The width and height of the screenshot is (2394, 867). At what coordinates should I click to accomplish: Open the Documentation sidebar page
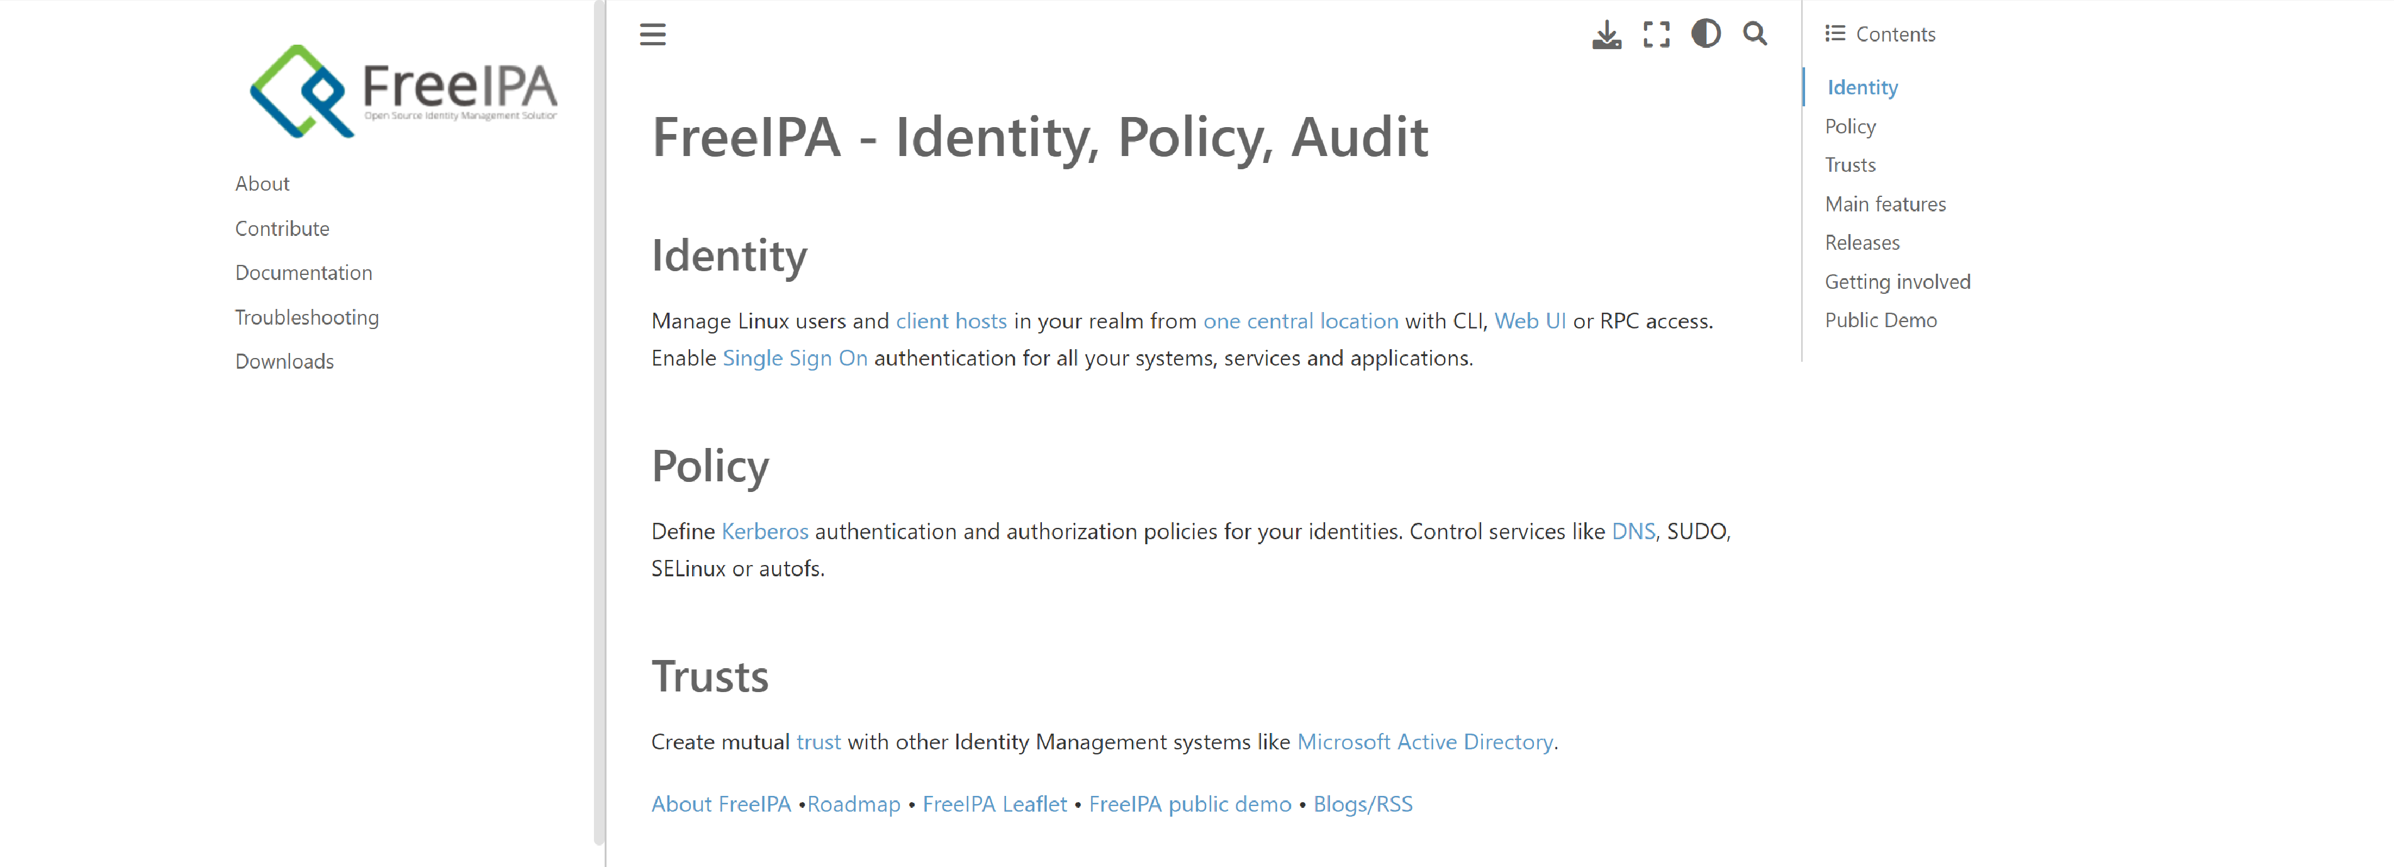[x=304, y=273]
